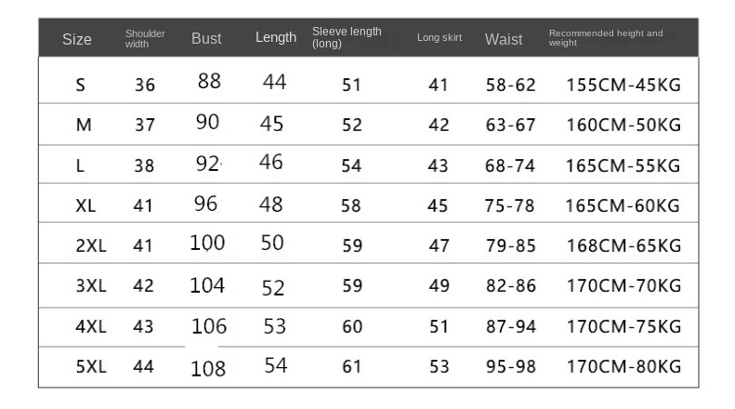Viewport: 735px width, 409px height.
Task: Click waist value 95-98
Action: click(x=510, y=366)
